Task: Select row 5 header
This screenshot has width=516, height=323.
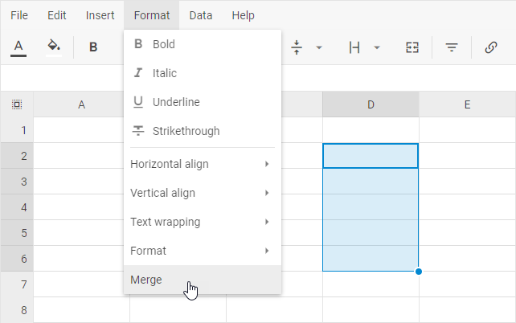Action: (17, 233)
